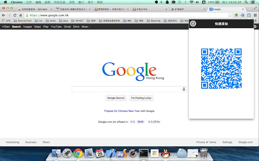The height and width of the screenshot is (161, 259).
Task: Switch to the 开放云平台 tab
Action: [149, 9]
